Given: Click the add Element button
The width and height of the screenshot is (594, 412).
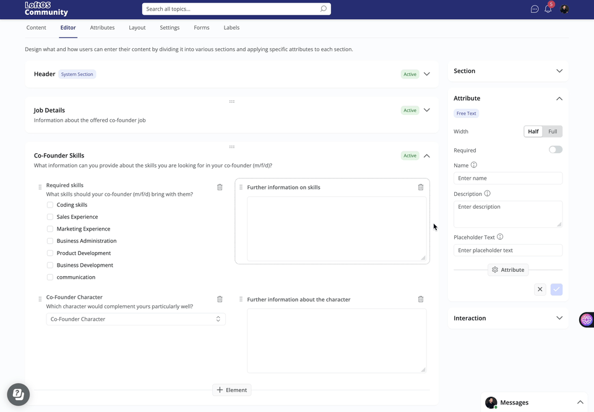Looking at the screenshot, I should pos(232,390).
